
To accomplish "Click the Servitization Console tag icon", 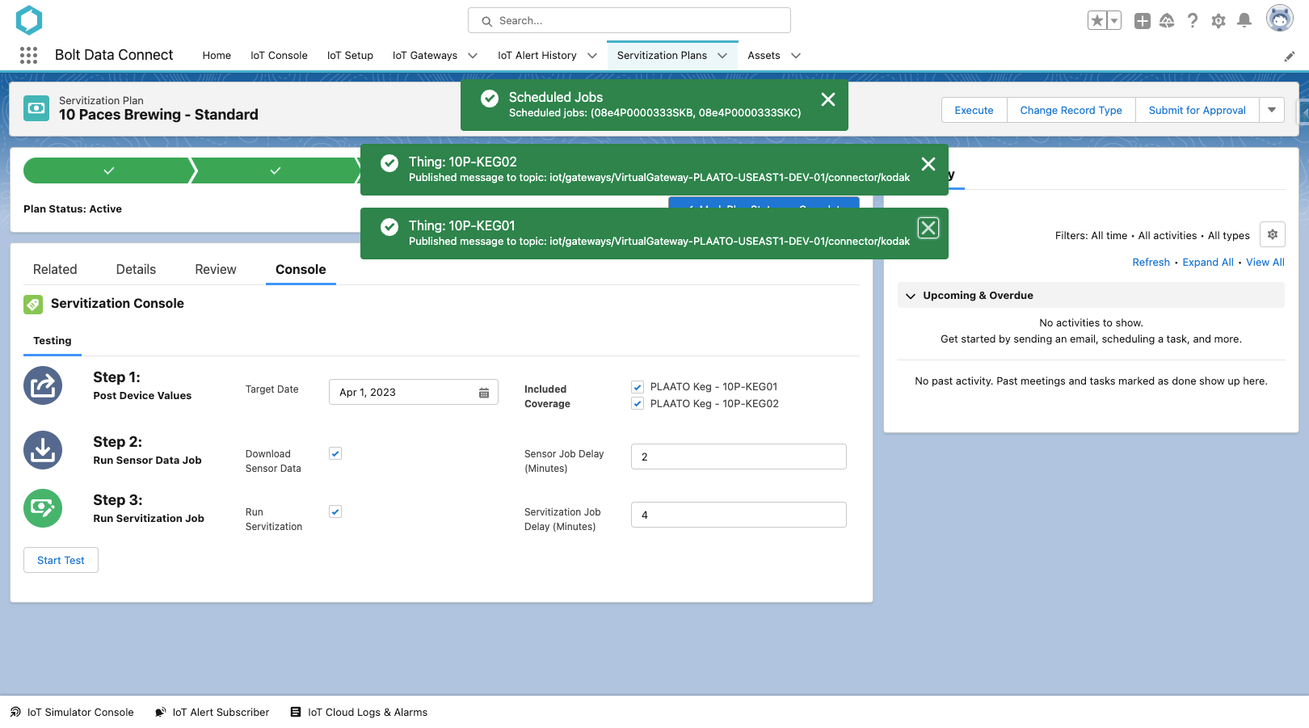I will tap(33, 304).
